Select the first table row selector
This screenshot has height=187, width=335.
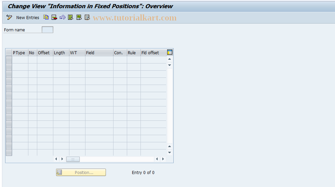(x=9, y=60)
